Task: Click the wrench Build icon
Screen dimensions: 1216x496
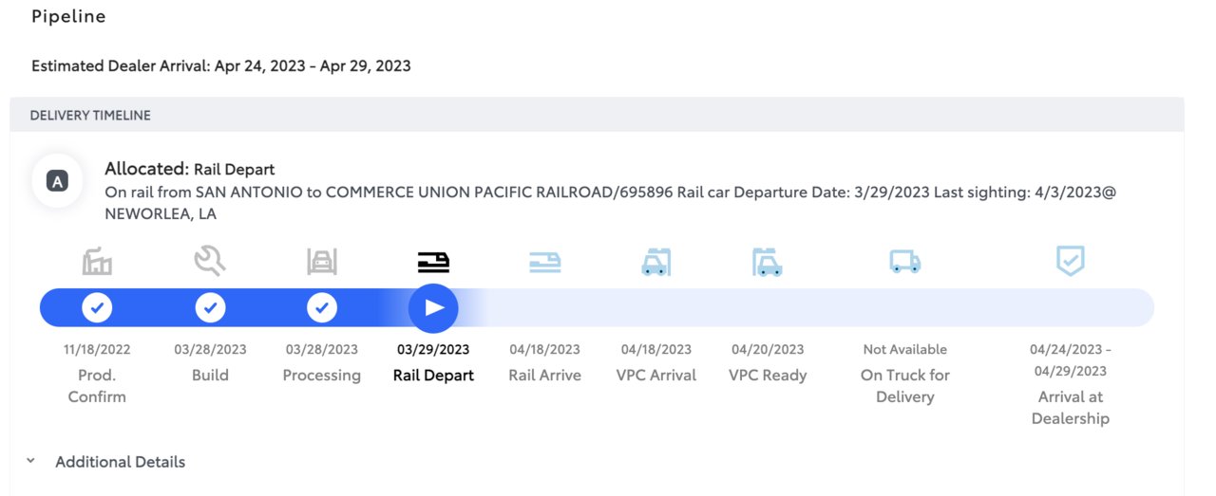Action: point(210,260)
